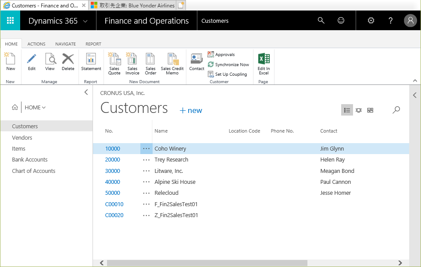Open customer number C00010
421x267 pixels.
114,204
